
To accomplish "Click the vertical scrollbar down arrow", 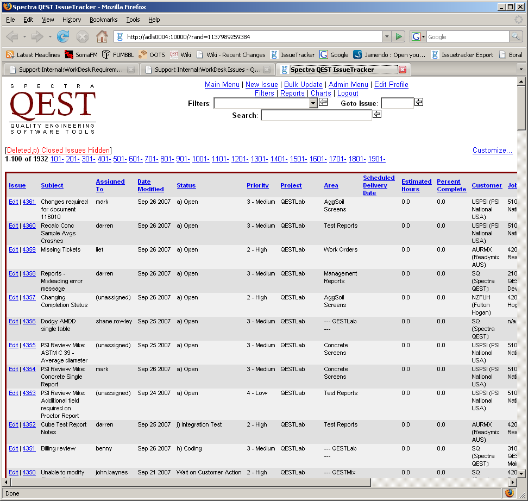I will [x=521, y=473].
